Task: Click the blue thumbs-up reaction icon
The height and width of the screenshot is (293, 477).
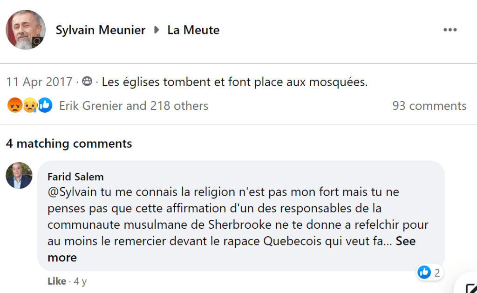Action: coord(45,106)
